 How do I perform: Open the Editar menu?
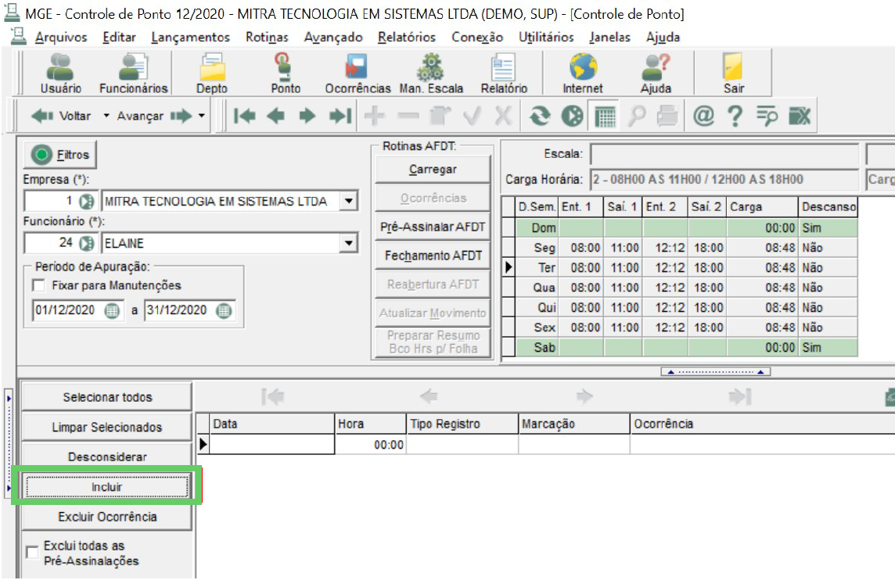pos(119,37)
